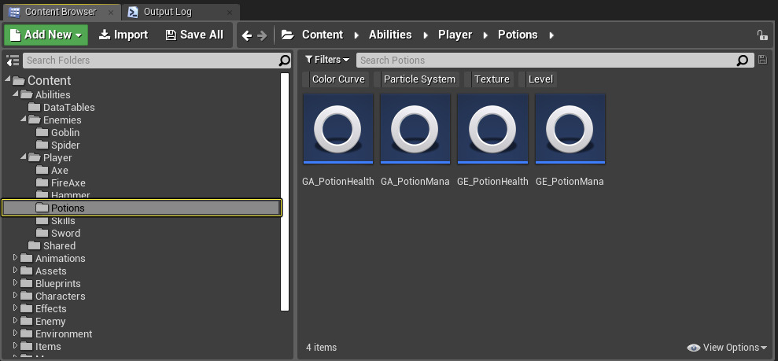Toggle the Particle System filter
The width and height of the screenshot is (778, 361).
click(418, 79)
